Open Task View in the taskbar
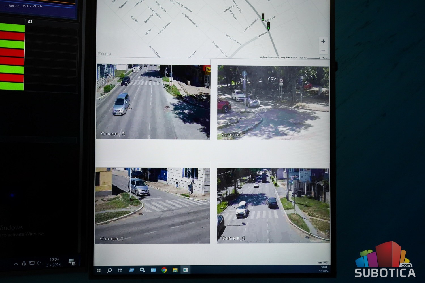 [x=120, y=270]
